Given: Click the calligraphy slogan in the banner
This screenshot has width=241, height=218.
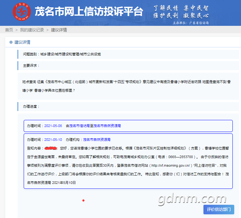Looking at the screenshot, I should point(181,12).
